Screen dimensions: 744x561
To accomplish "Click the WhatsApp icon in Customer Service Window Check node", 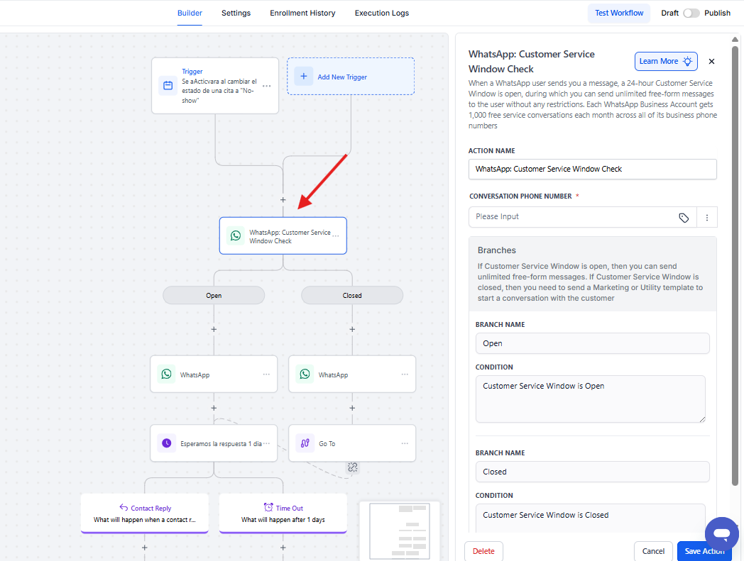I will 235,235.
